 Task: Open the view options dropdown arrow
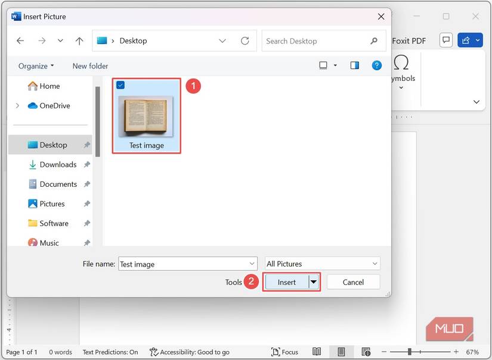click(335, 65)
